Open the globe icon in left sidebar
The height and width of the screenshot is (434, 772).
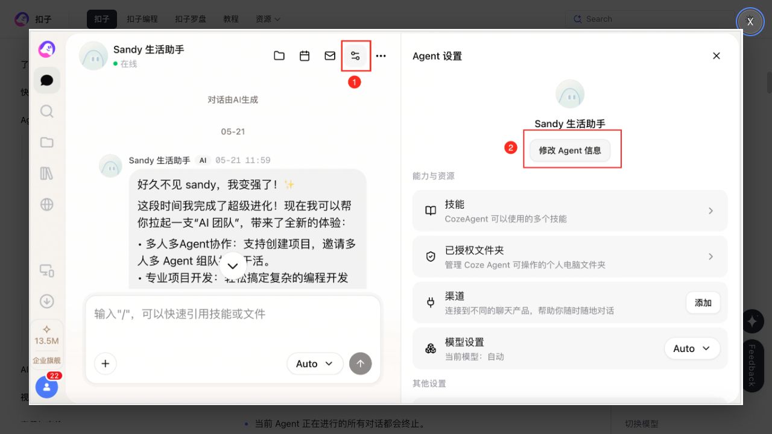pyautogui.click(x=47, y=204)
